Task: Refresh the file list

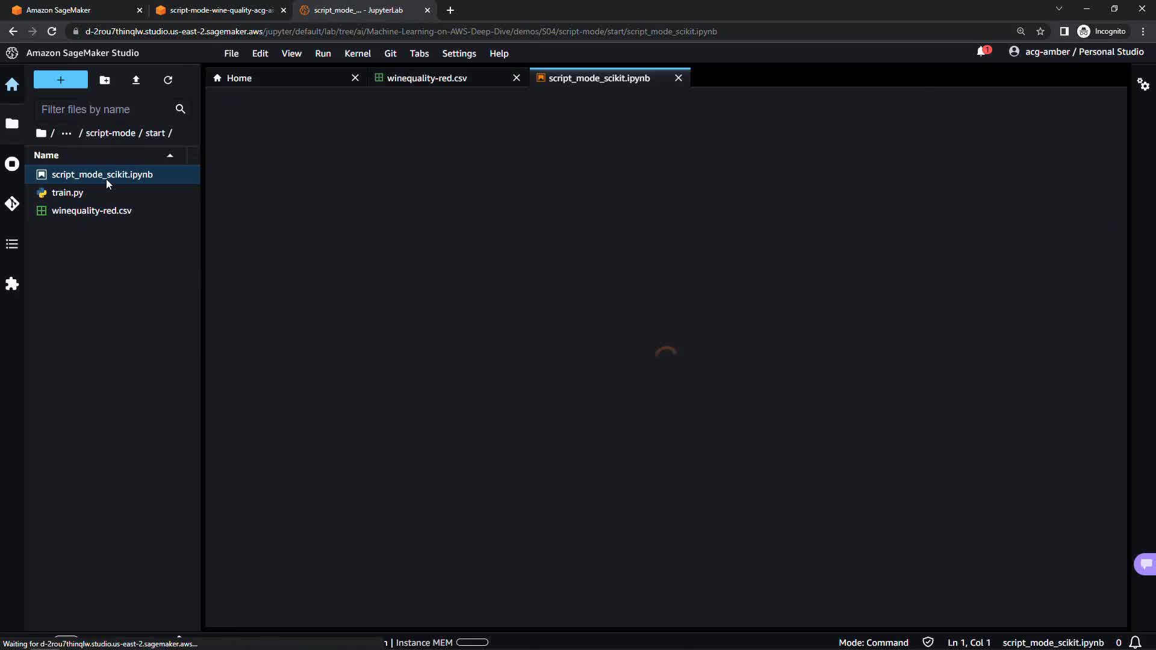Action: (168, 80)
